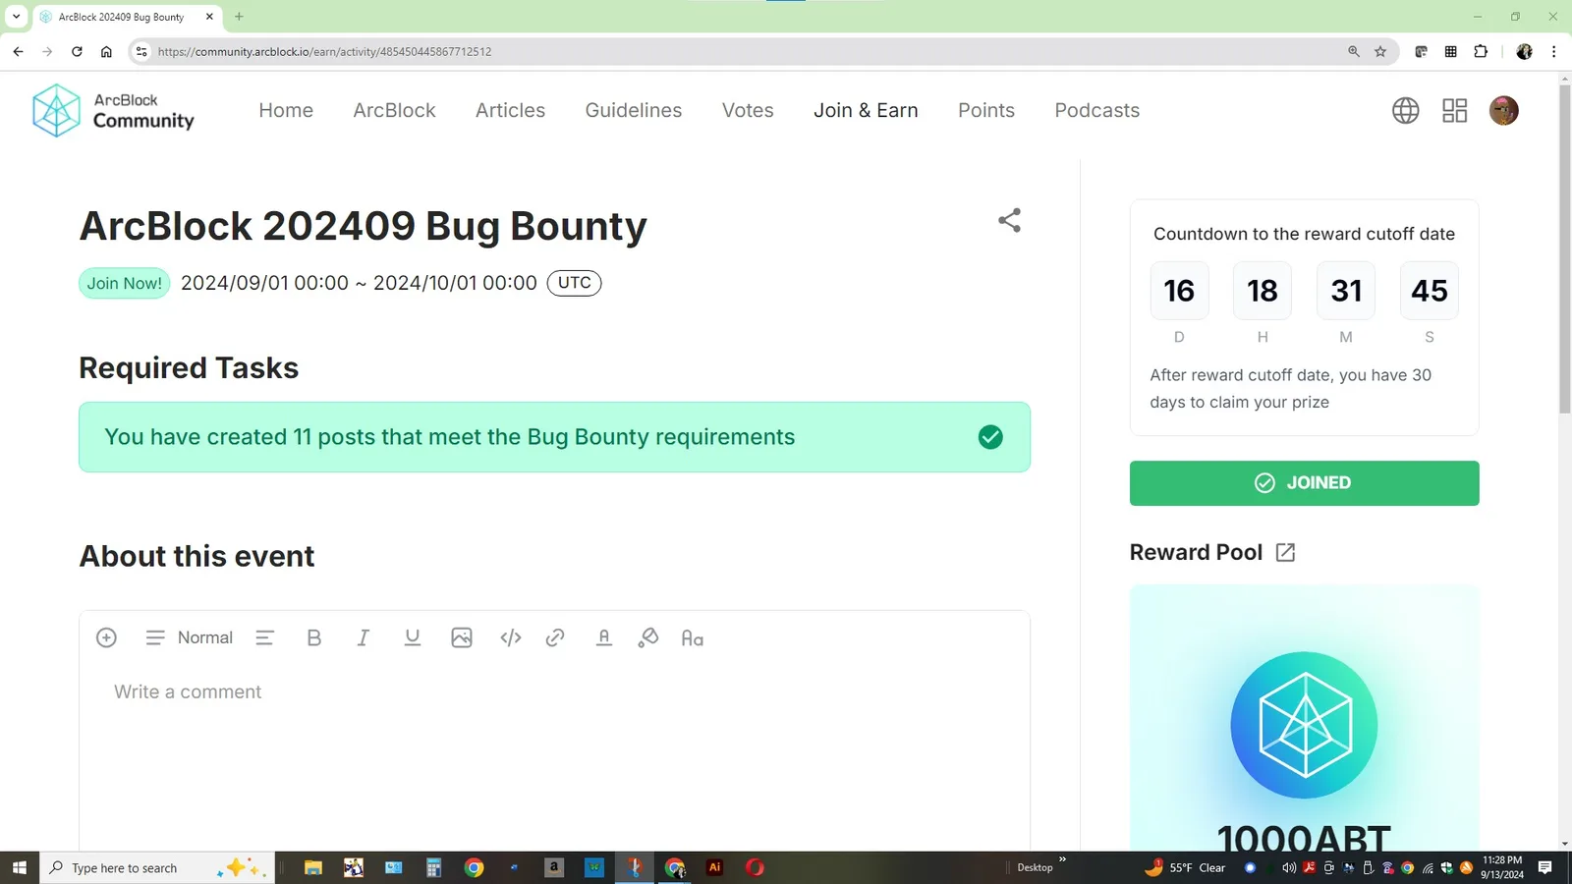Go back in browser history

click(18, 52)
